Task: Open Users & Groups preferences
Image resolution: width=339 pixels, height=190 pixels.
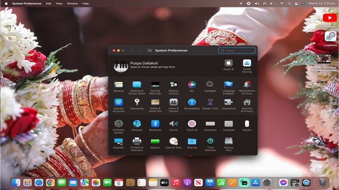Action: tap(173, 106)
